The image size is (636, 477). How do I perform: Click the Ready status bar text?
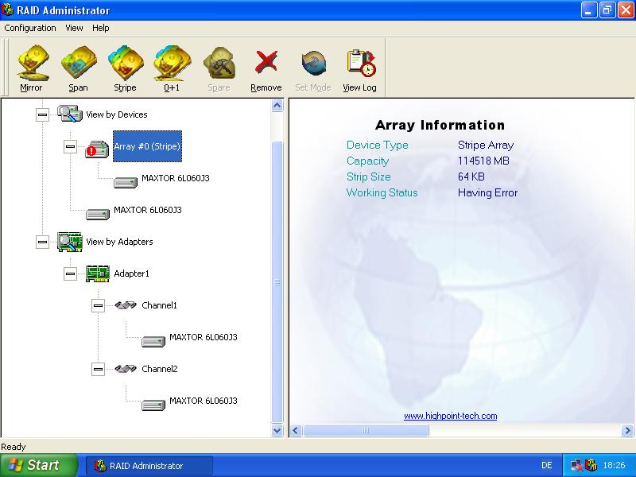pyautogui.click(x=13, y=447)
